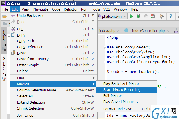
Task: Open the Help menu
Action: pyautogui.click(x=134, y=9)
